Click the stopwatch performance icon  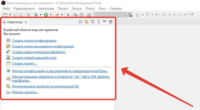[x=81, y=15]
